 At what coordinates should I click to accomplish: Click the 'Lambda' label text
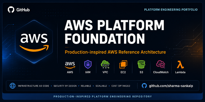pos(180,72)
